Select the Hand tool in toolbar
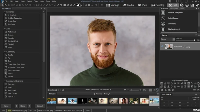The image size is (200, 112). [2, 5]
